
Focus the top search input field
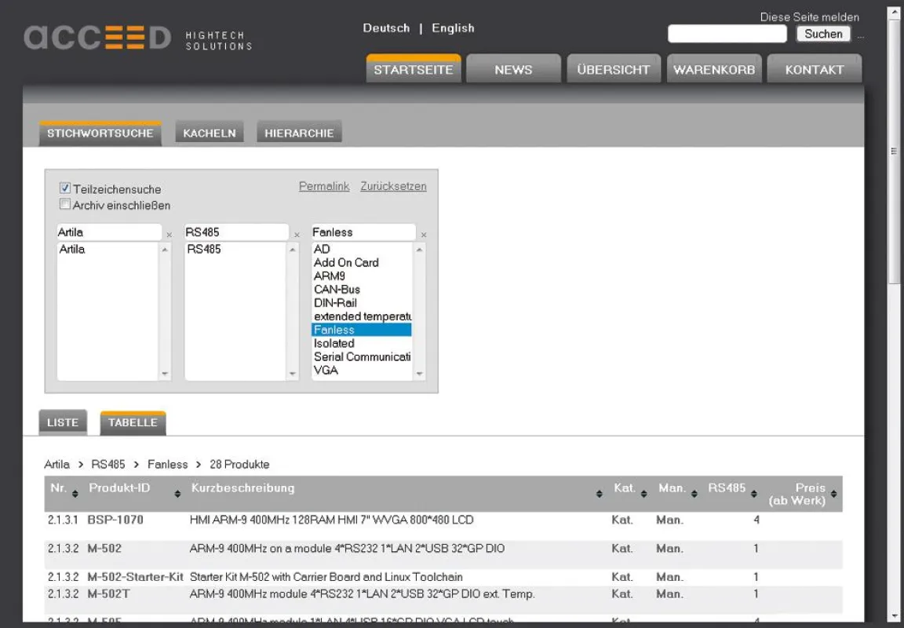coord(727,34)
